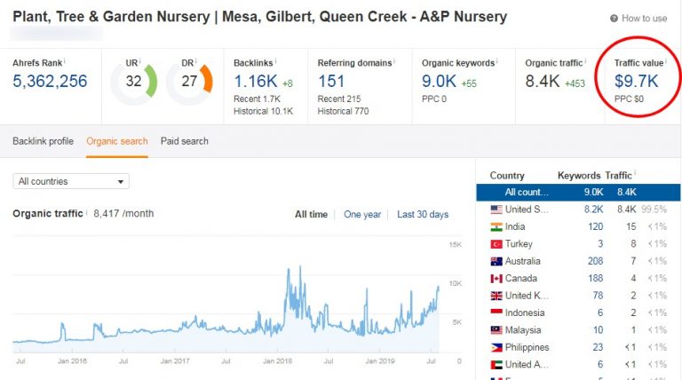Switch chart to Last 30 days
682x380 pixels.
tap(423, 214)
